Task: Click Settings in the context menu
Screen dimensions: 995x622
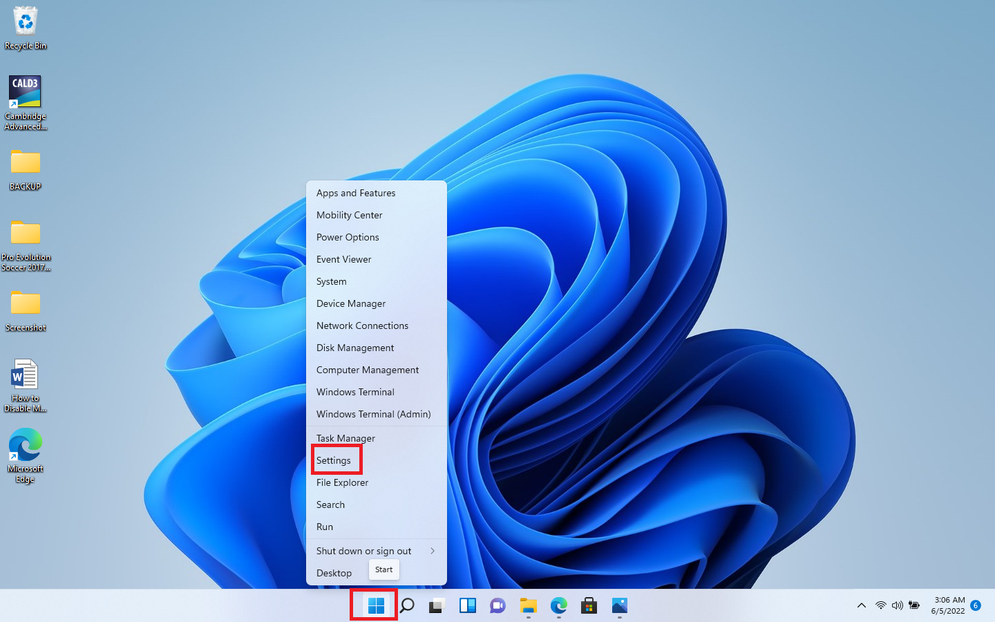Action: 377,460
